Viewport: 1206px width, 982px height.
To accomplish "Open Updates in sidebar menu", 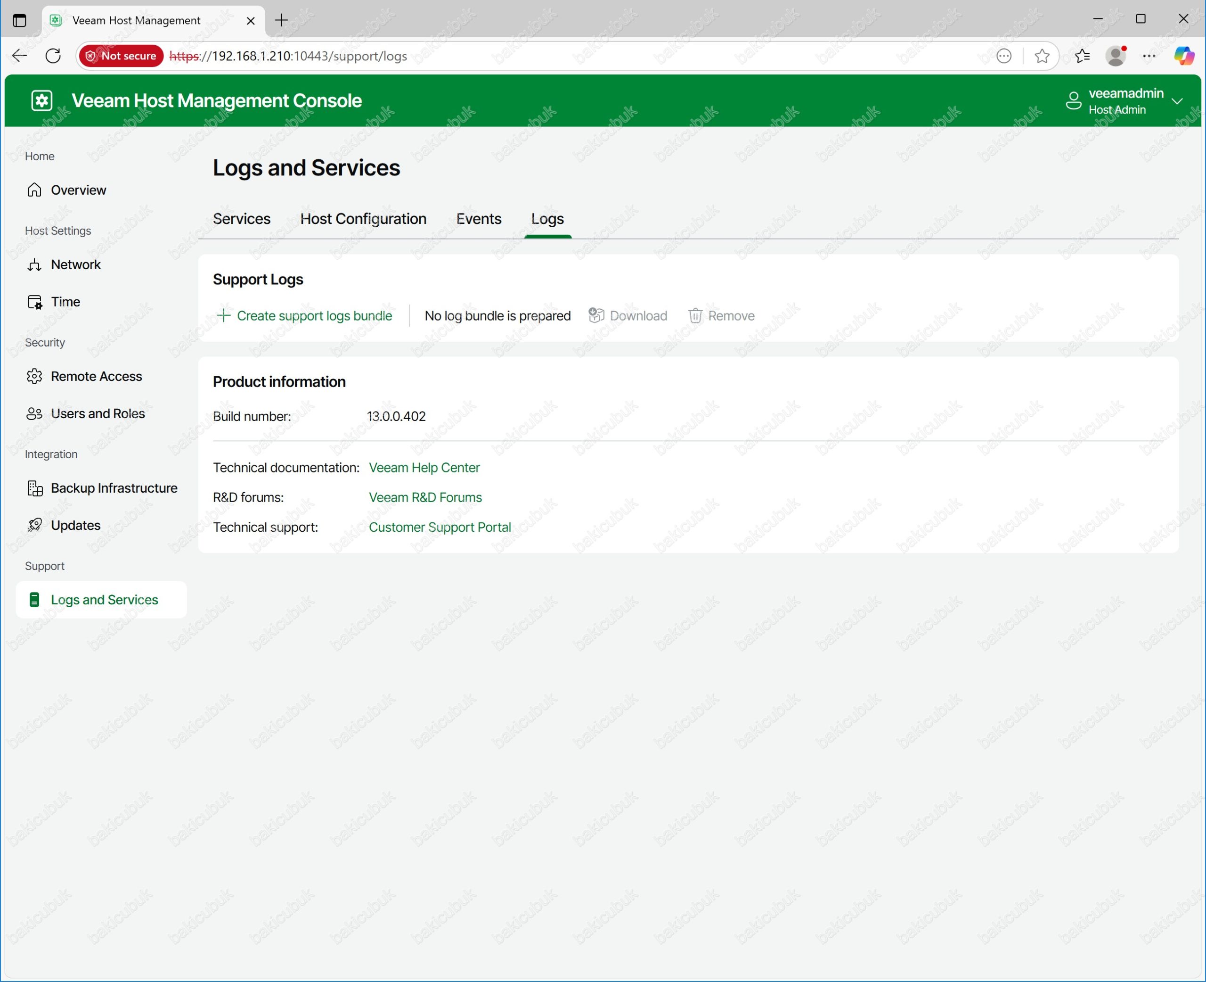I will 76,526.
